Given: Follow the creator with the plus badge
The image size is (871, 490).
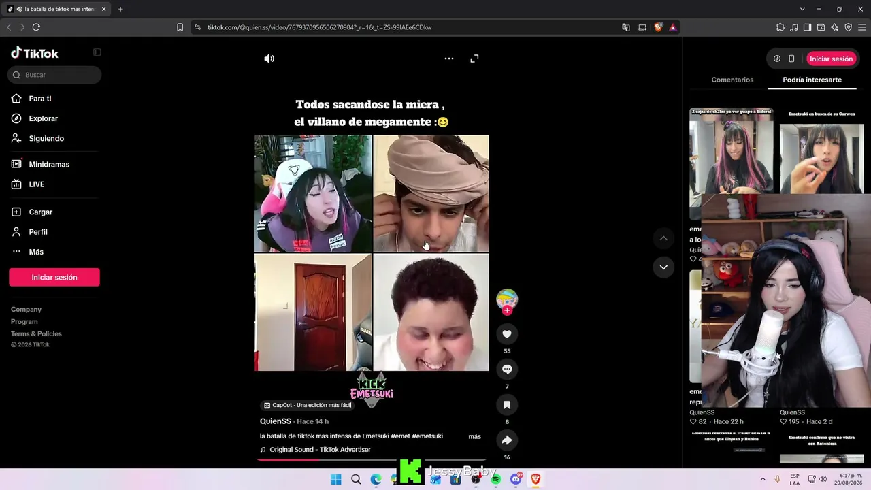Looking at the screenshot, I should point(507,310).
